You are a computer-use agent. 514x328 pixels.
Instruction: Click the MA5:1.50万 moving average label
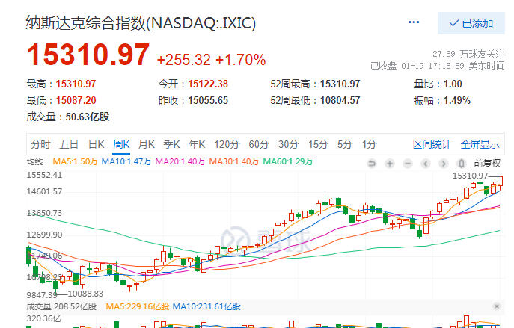[75, 161]
